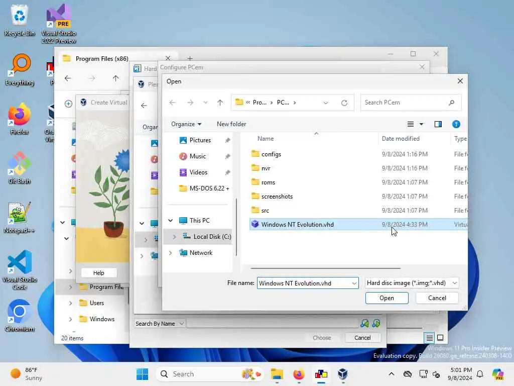Expand the address bar path history dropdown

click(x=325, y=103)
